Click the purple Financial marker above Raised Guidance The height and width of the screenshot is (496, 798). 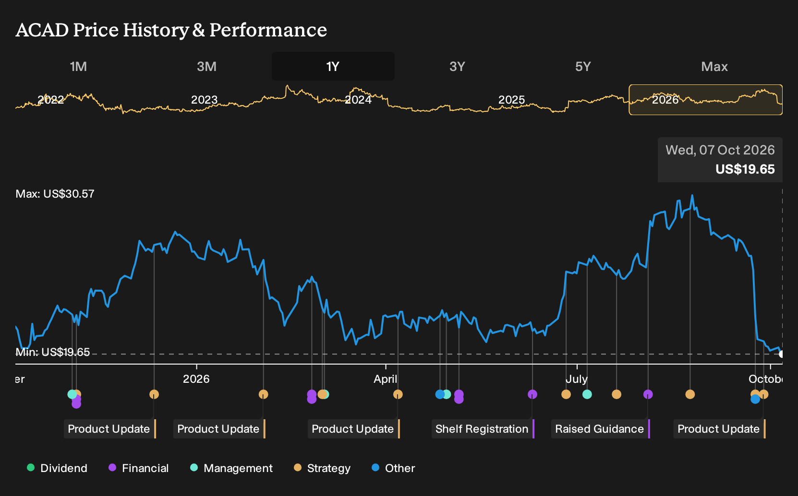click(x=648, y=394)
